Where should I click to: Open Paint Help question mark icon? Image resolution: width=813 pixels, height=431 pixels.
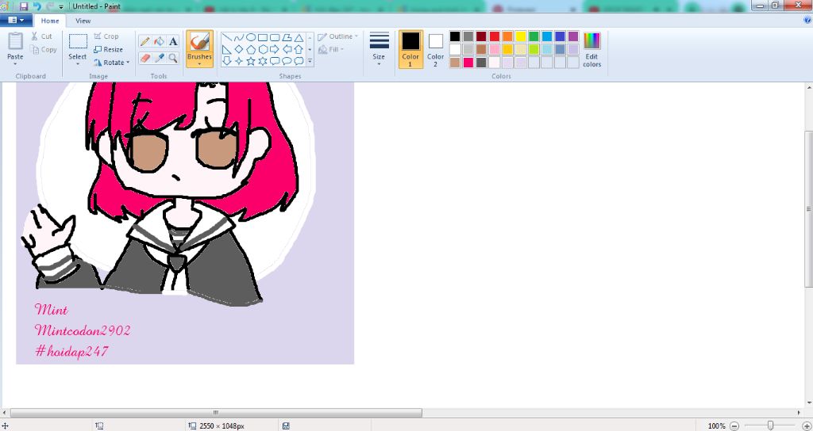807,20
